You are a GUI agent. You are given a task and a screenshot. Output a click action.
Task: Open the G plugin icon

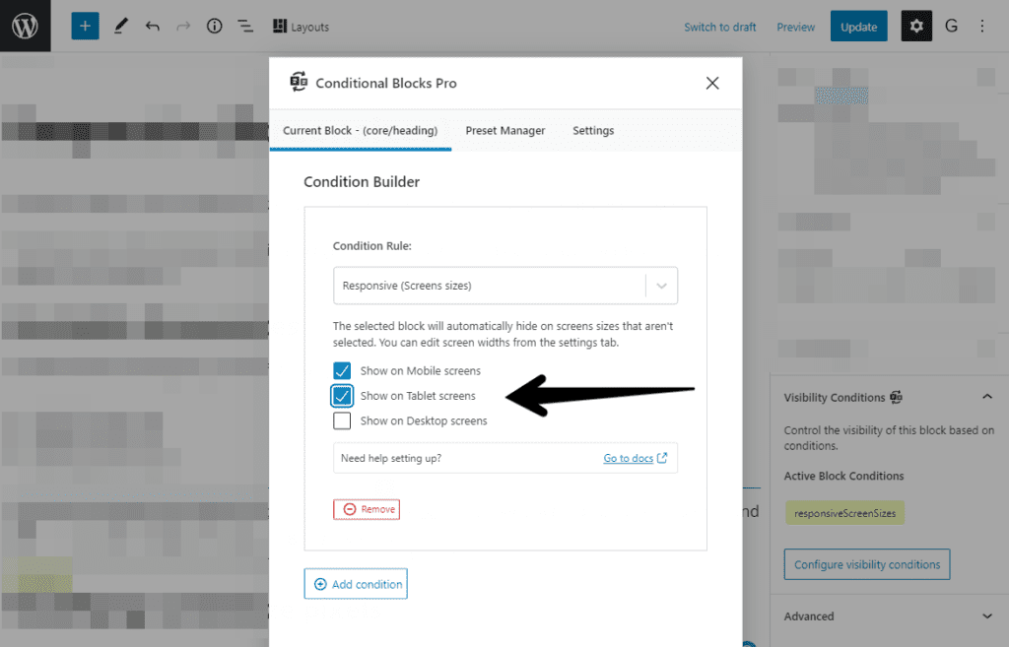(x=951, y=27)
